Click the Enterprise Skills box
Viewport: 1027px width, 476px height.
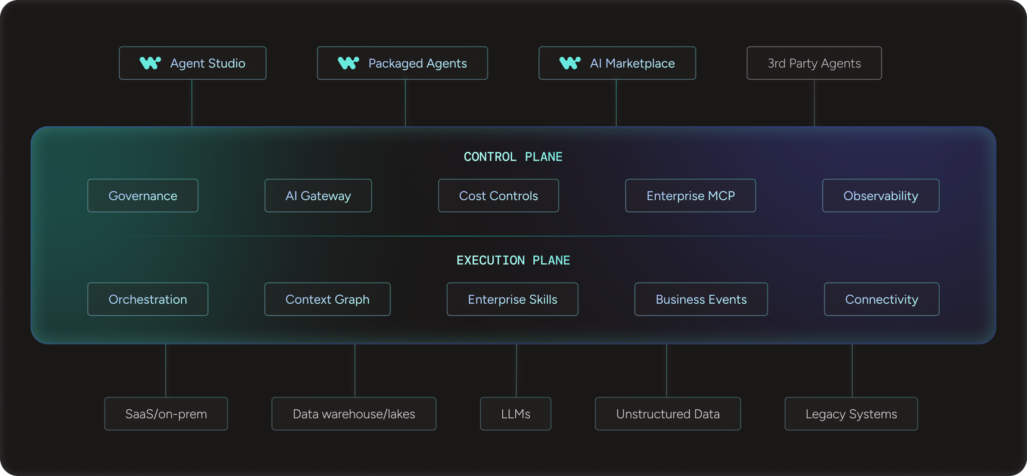coord(513,299)
